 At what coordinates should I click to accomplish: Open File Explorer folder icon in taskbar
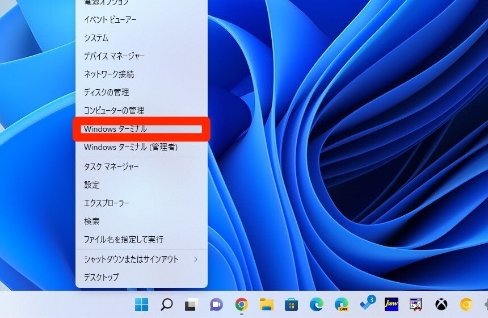tap(267, 305)
